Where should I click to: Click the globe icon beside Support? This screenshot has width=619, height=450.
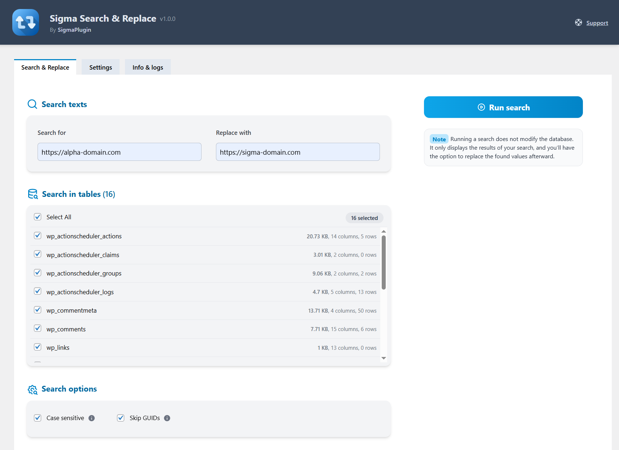coord(578,22)
